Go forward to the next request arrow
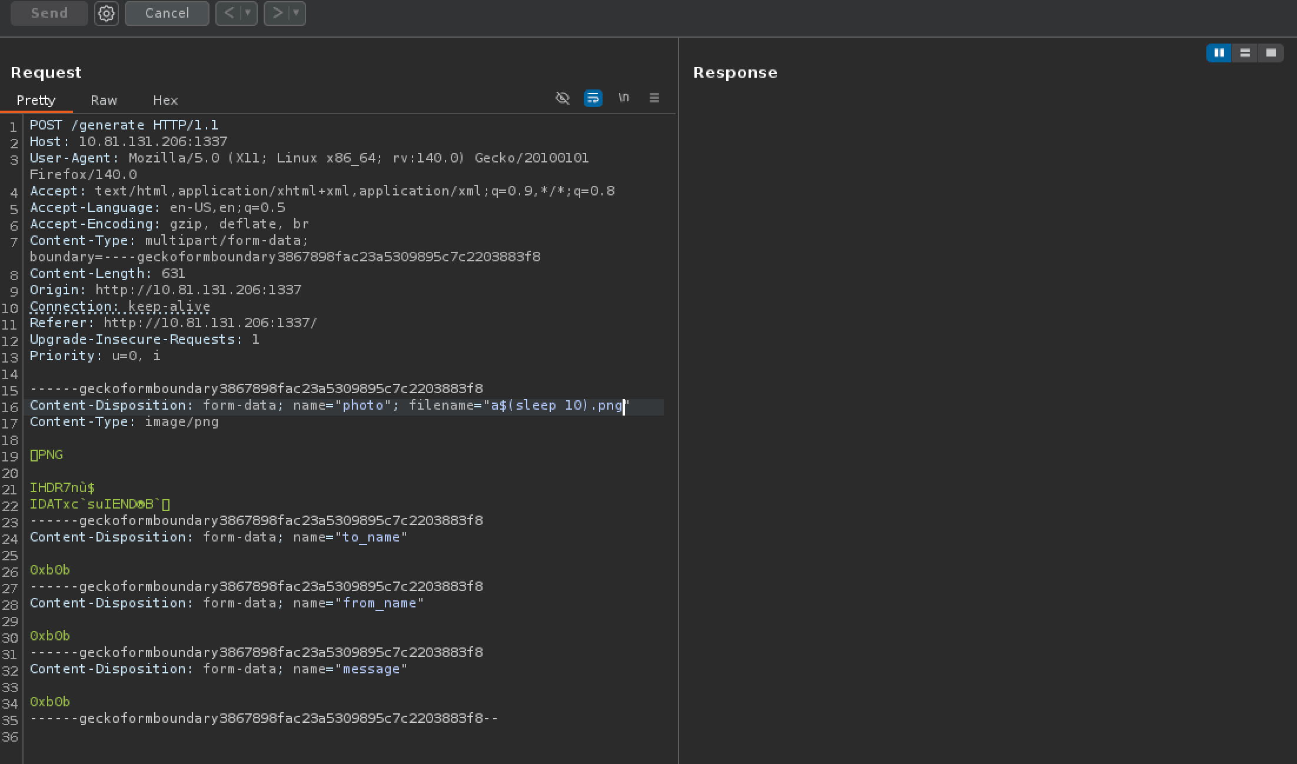 (277, 13)
